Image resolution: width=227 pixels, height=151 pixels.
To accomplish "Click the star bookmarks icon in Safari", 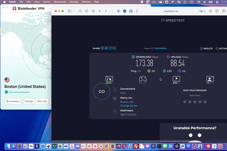I will [x=93, y=11].
